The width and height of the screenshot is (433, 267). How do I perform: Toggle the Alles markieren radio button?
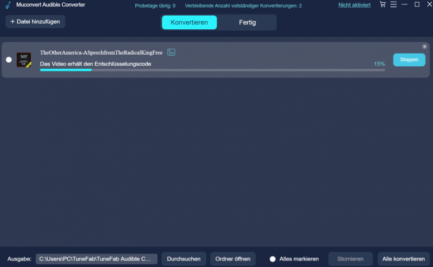(x=273, y=259)
